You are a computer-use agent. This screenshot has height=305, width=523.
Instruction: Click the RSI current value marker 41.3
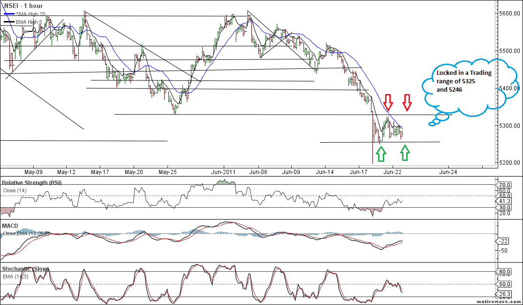[504, 200]
